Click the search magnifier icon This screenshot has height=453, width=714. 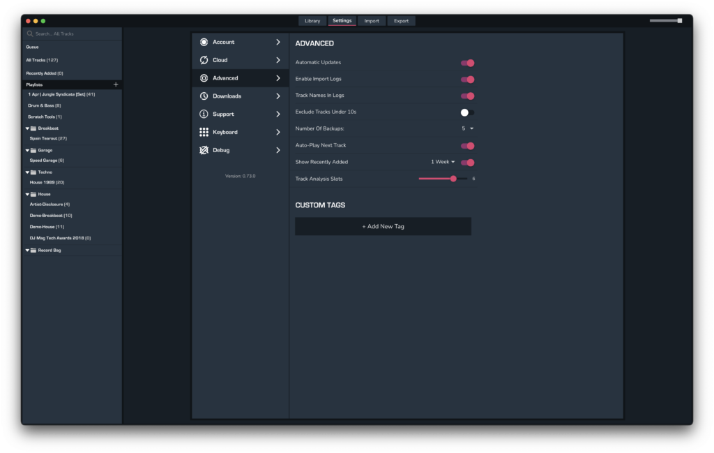point(30,34)
